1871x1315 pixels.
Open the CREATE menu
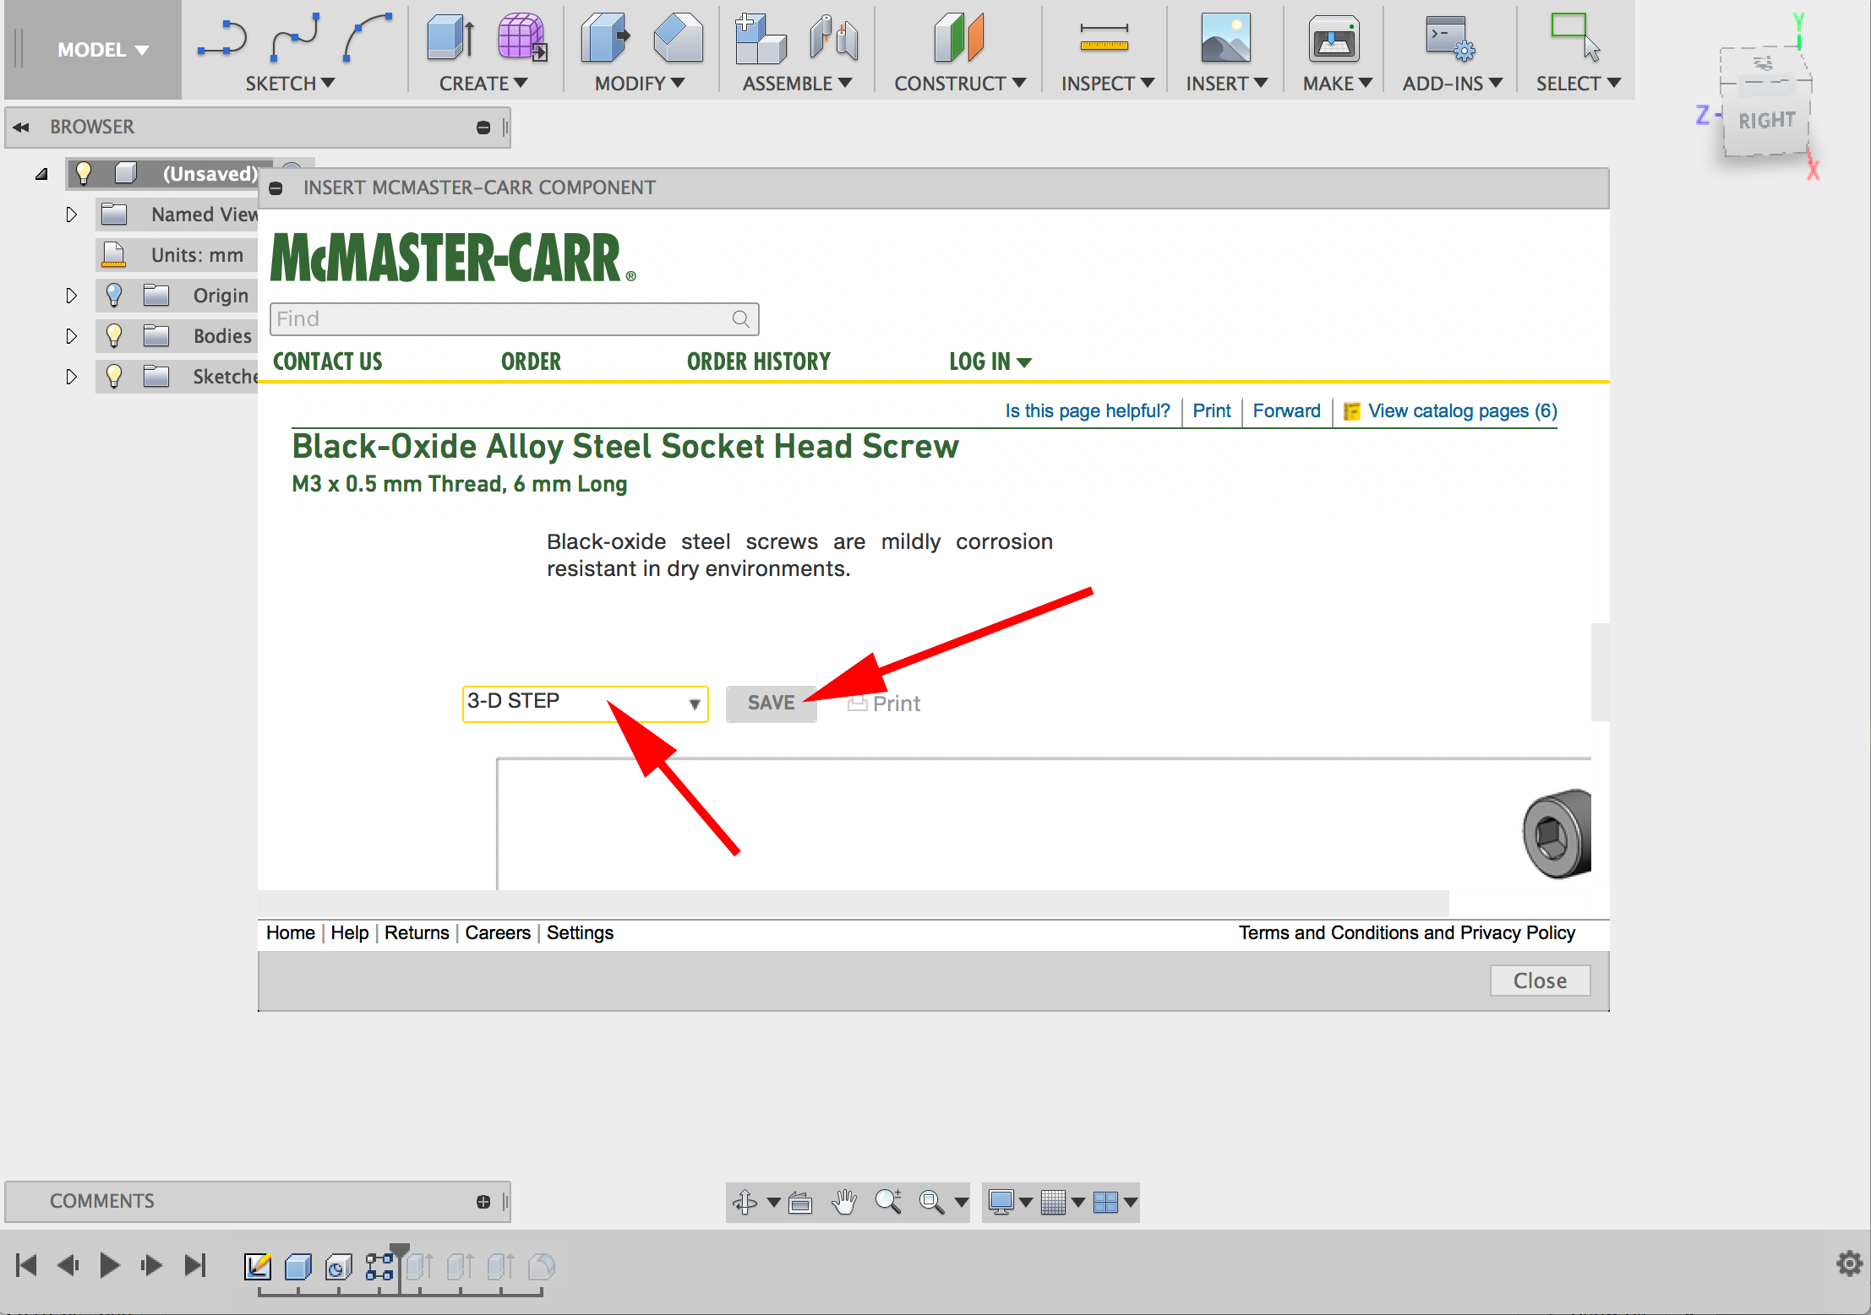483,83
